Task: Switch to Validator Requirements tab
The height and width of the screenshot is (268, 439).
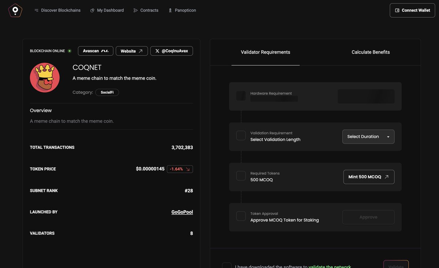Action: point(266,52)
